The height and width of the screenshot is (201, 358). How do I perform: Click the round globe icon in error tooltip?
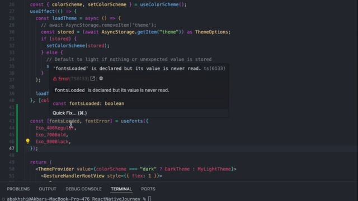tap(101, 78)
